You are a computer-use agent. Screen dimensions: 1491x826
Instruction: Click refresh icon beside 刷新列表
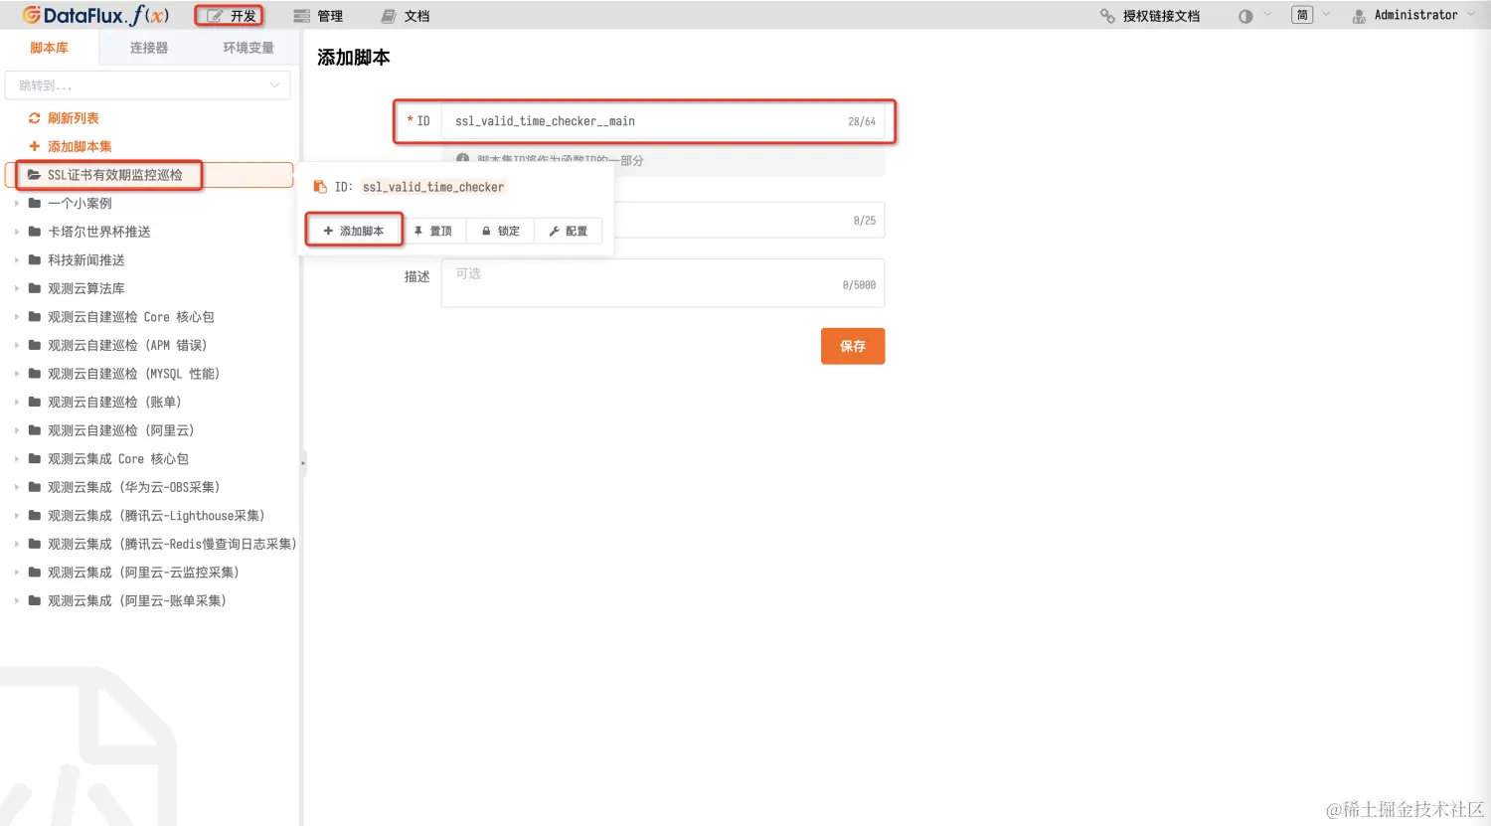click(x=34, y=118)
